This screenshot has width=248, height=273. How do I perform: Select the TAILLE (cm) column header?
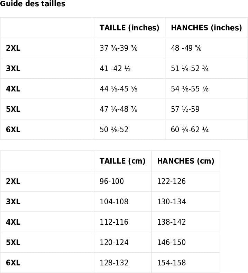[122, 161]
